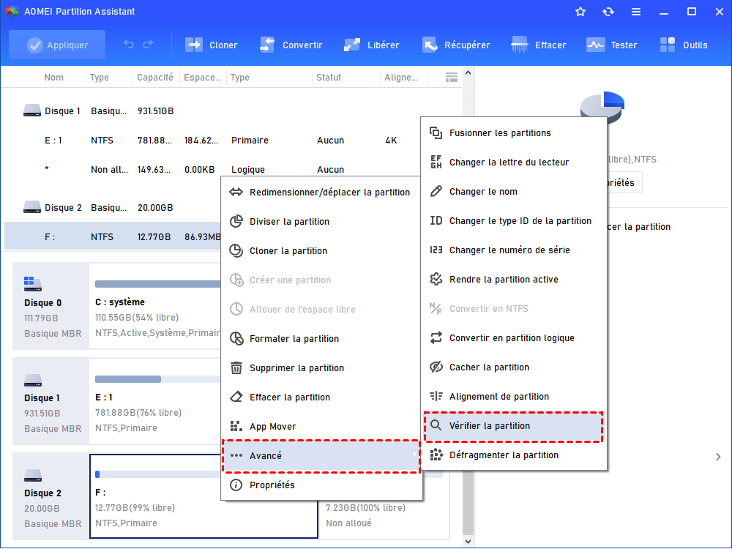Select the F : partition row

pos(112,237)
